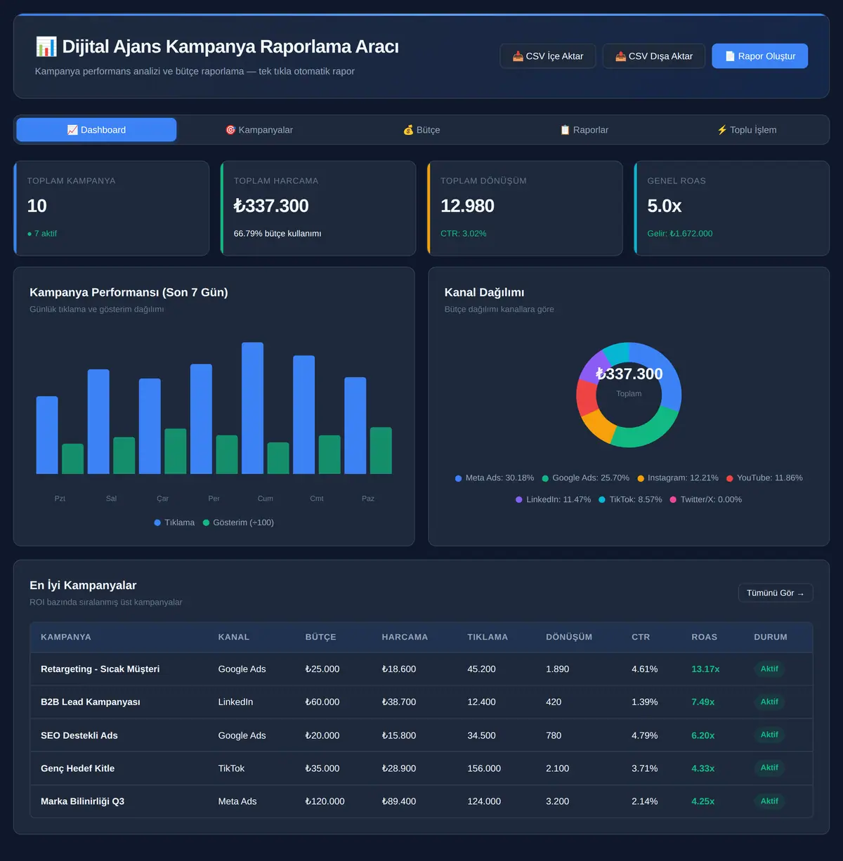Click the Tümünü Gör link button
The width and height of the screenshot is (843, 861).
pyautogui.click(x=776, y=593)
